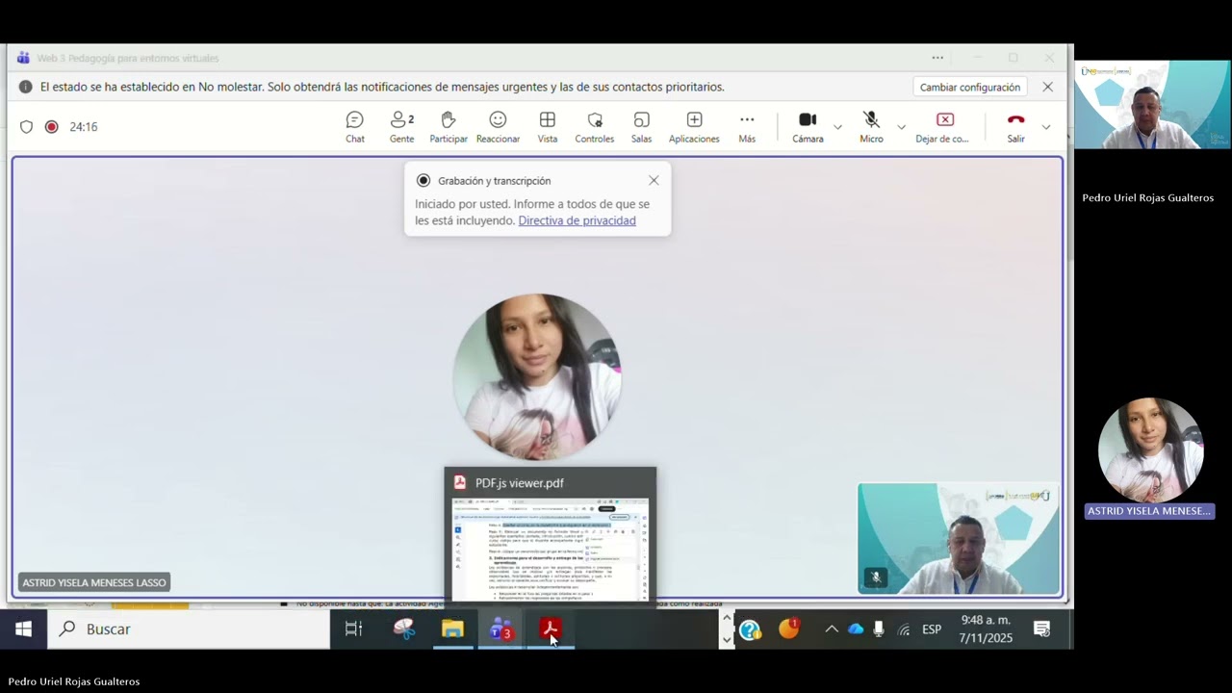This screenshot has width=1232, height=693.
Task: Click the Buscar taskbar search box
Action: (190, 629)
